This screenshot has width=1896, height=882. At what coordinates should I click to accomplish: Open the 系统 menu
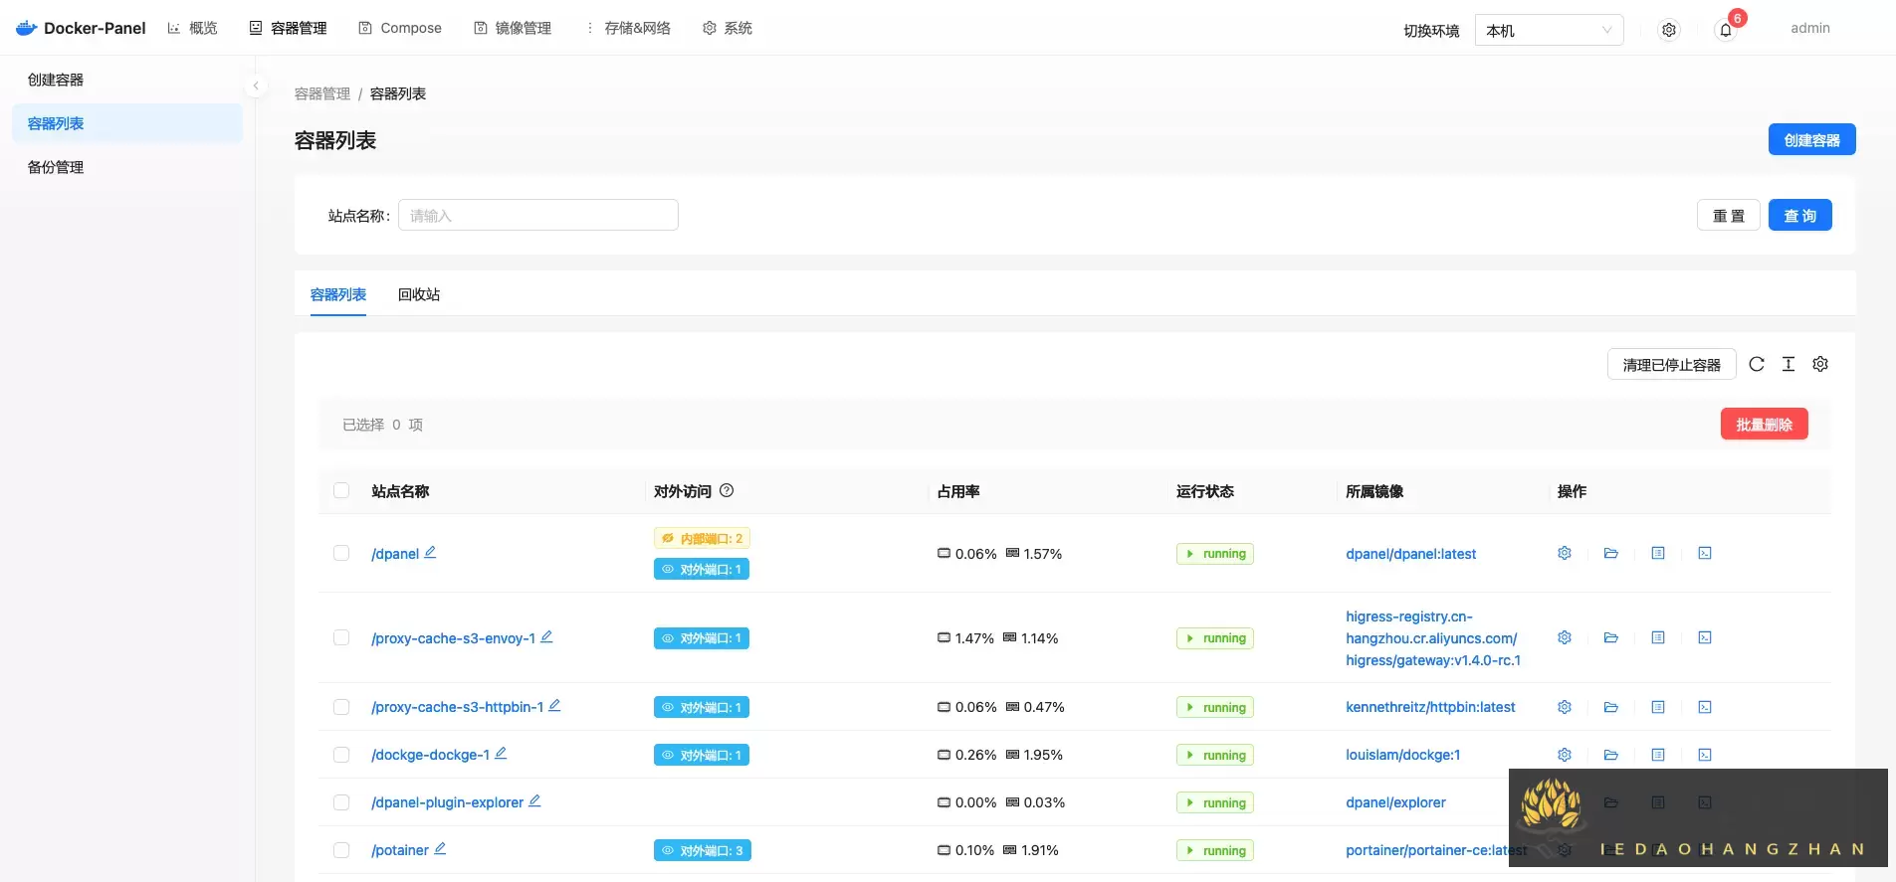[728, 28]
